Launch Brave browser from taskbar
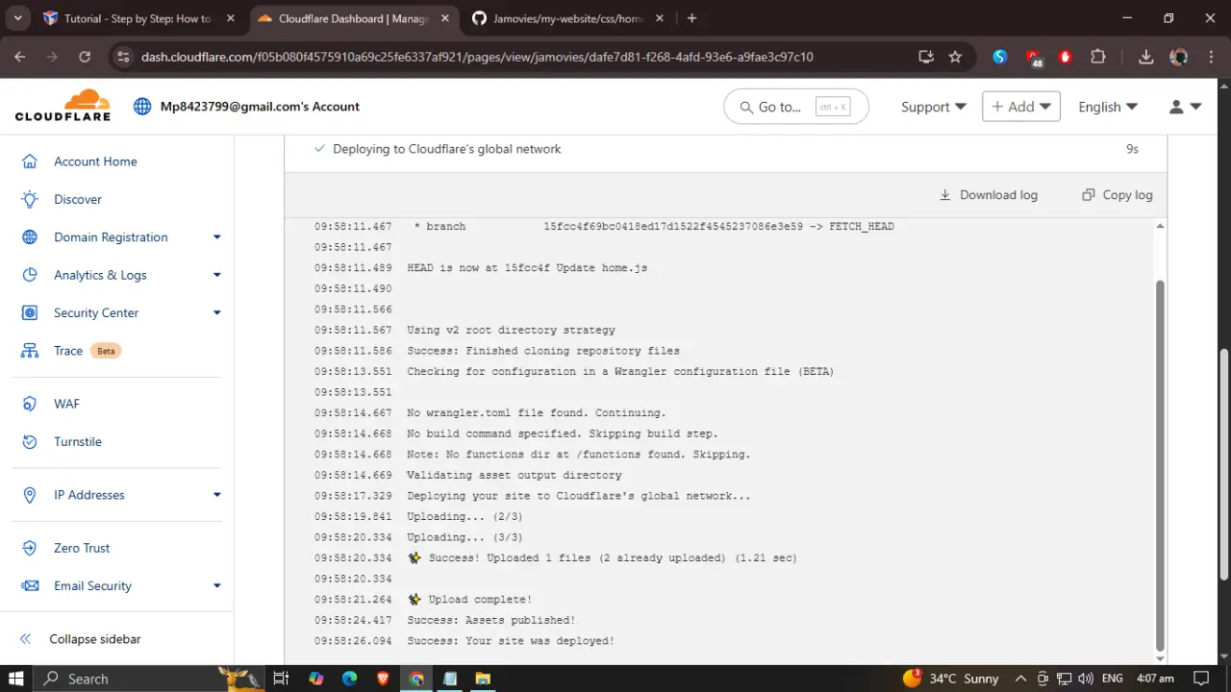1231x692 pixels. point(383,679)
